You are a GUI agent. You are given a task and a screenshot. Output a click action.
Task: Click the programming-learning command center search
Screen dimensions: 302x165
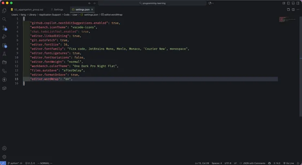point(152,3)
